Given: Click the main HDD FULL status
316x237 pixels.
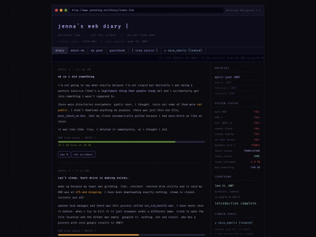Looking at the screenshot, I should point(257,112).
